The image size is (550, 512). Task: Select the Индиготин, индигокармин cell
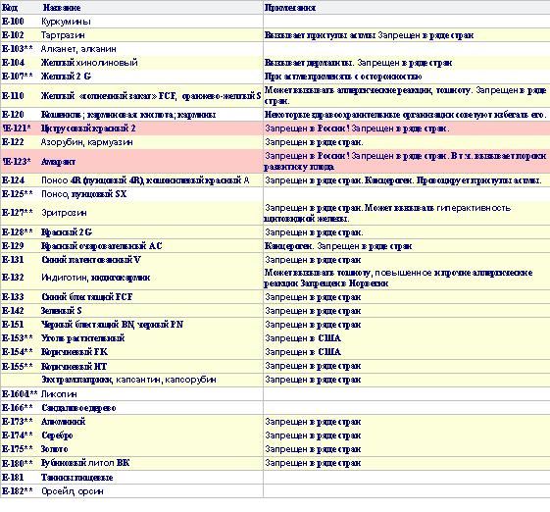(96, 278)
